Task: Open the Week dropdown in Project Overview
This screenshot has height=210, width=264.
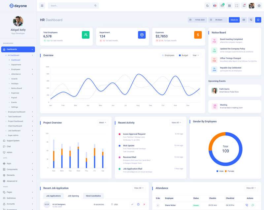Action: coord(103,122)
